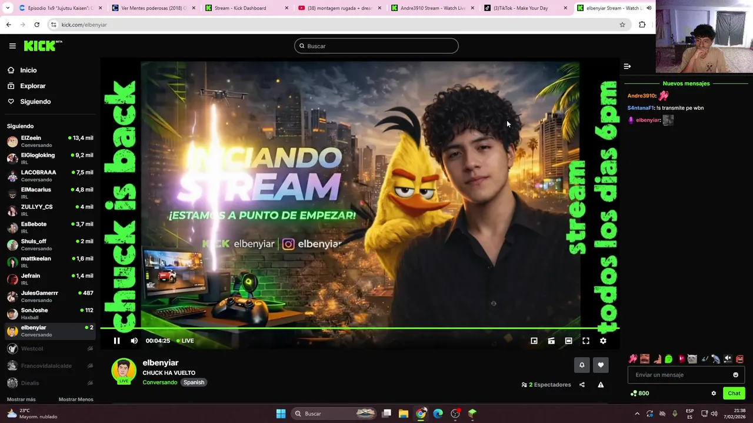The image size is (753, 423).
Task: Show hidden system tray icons
Action: [637, 414]
